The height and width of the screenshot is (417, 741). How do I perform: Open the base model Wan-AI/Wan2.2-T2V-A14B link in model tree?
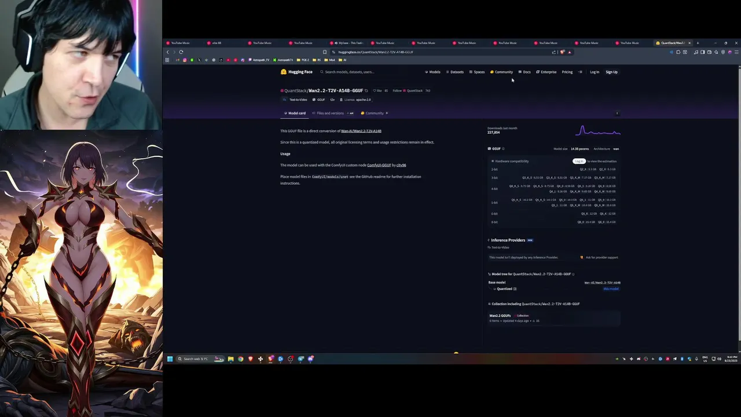pos(602,283)
